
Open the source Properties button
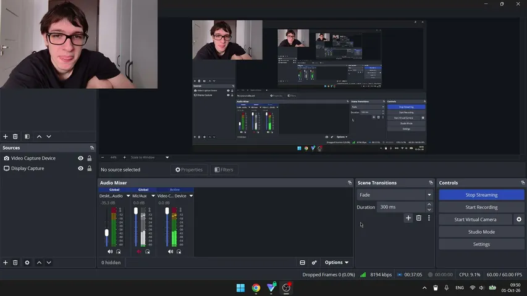click(x=189, y=170)
